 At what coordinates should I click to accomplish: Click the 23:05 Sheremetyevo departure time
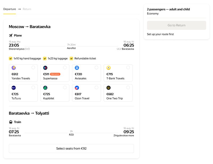14,45
